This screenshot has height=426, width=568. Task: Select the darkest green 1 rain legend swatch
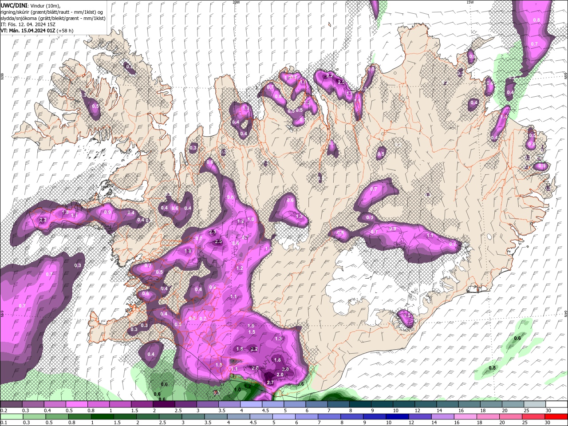point(102,417)
